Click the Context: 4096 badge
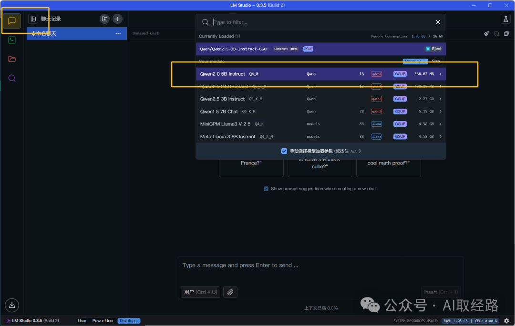This screenshot has width=515, height=326. [286, 49]
